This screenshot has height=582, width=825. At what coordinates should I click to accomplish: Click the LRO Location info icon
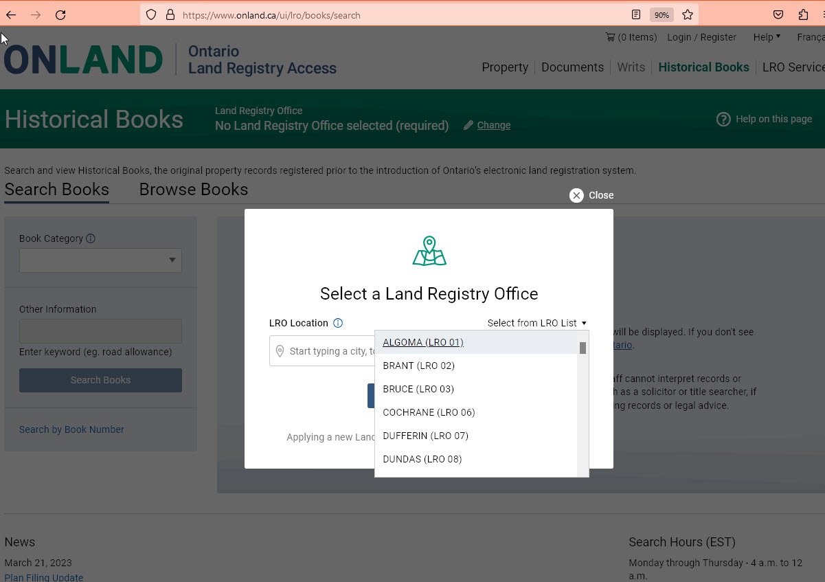[x=338, y=323]
